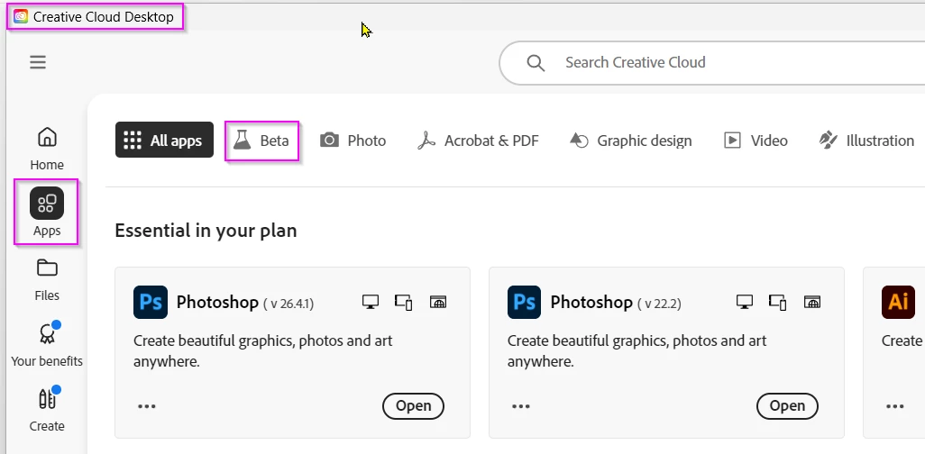925x454 pixels.
Task: Open the Apps sidebar section
Action: (x=47, y=213)
